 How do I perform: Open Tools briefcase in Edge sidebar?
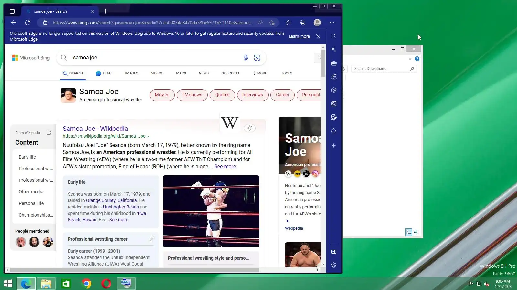(334, 63)
